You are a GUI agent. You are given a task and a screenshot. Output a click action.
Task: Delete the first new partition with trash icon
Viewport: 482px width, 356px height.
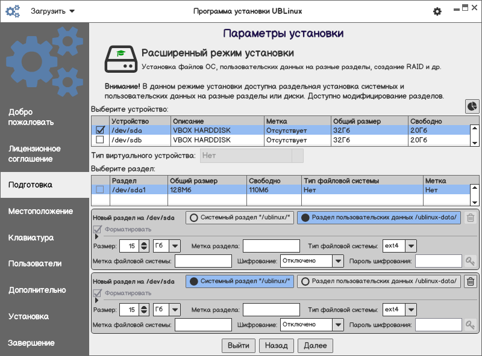point(471,218)
